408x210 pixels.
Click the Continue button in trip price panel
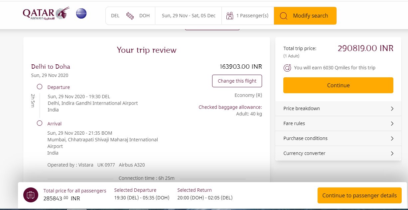point(338,85)
